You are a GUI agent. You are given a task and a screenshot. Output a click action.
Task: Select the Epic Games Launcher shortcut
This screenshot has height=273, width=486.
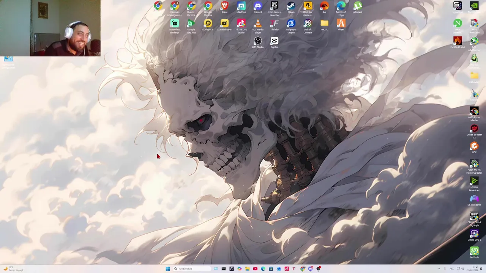pos(275,9)
